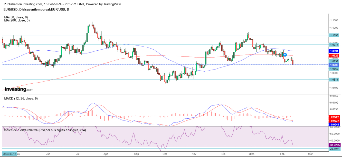Image resolution: width=342 pixels, height=157 pixels.
Task: Click the 0.0100 MACD axis label
Action: coord(334,103)
